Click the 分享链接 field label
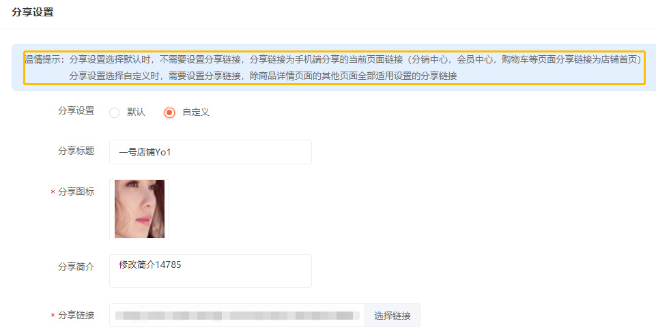 pyautogui.click(x=76, y=315)
